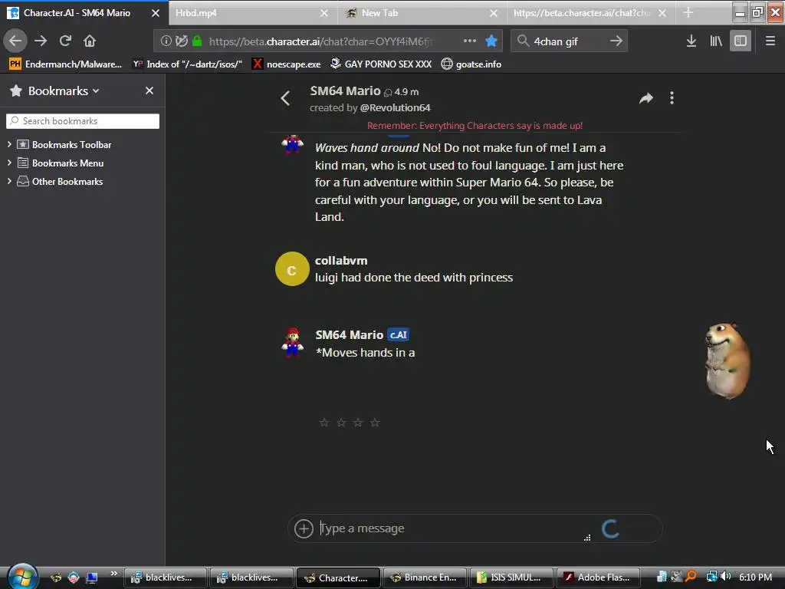The image size is (785, 589).
Task: Open creator profile @Revolution64
Action: click(x=395, y=107)
